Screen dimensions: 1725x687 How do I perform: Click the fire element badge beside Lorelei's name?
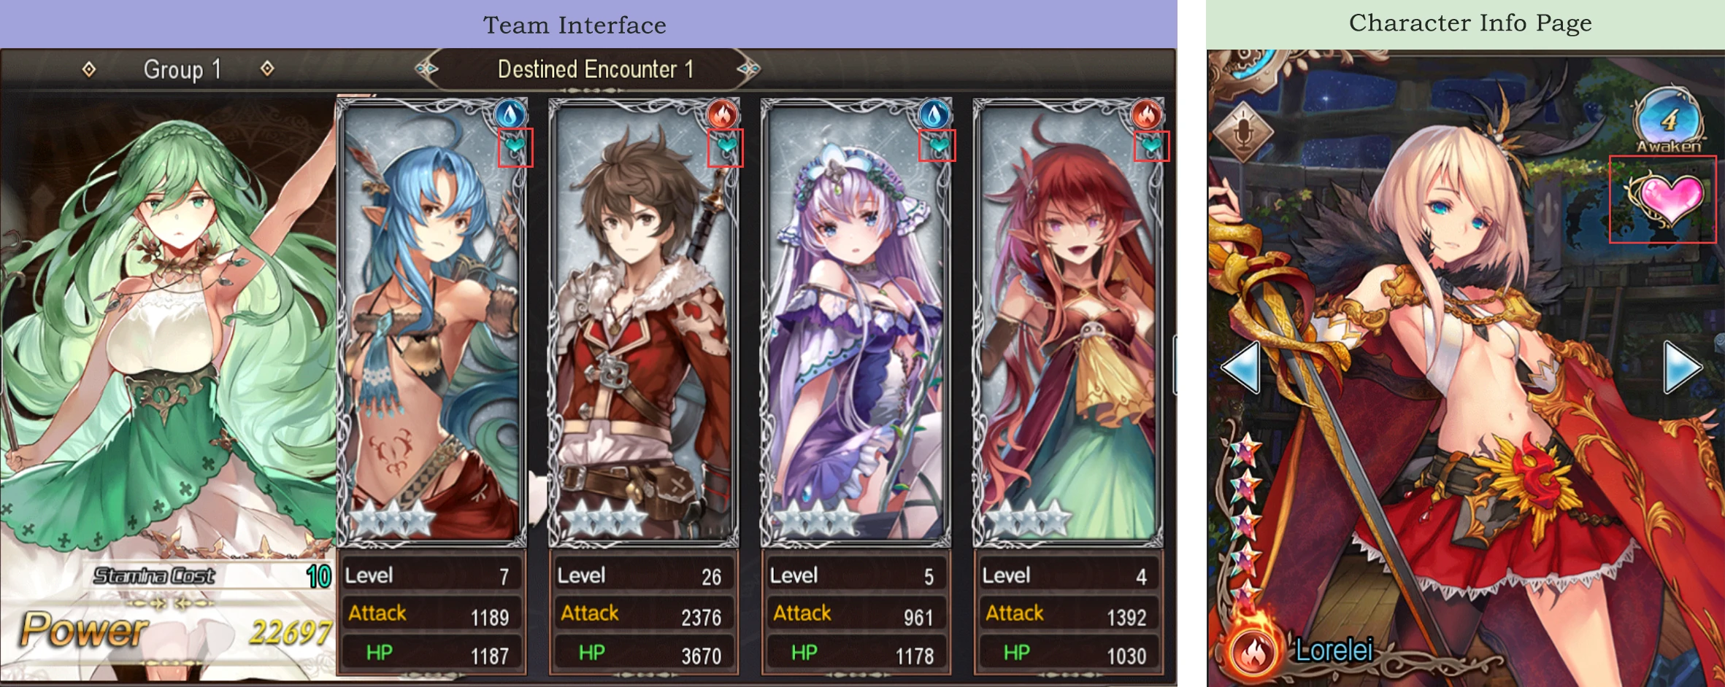1253,651
